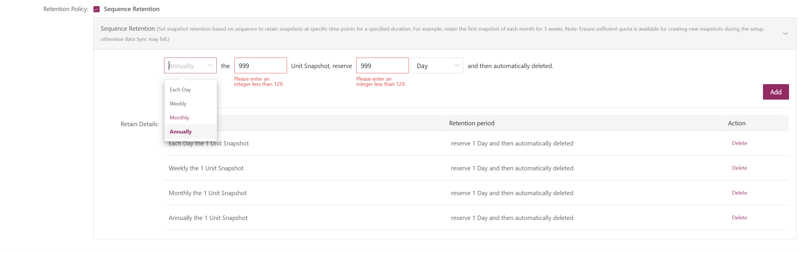Focus the reserve duration input field
Image resolution: width=799 pixels, height=253 pixels.
[x=382, y=65]
